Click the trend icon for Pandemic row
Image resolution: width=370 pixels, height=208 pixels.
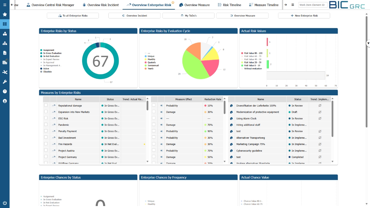(x=53, y=125)
